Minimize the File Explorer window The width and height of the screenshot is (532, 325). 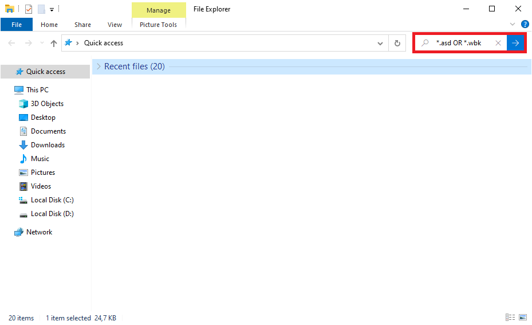click(466, 9)
